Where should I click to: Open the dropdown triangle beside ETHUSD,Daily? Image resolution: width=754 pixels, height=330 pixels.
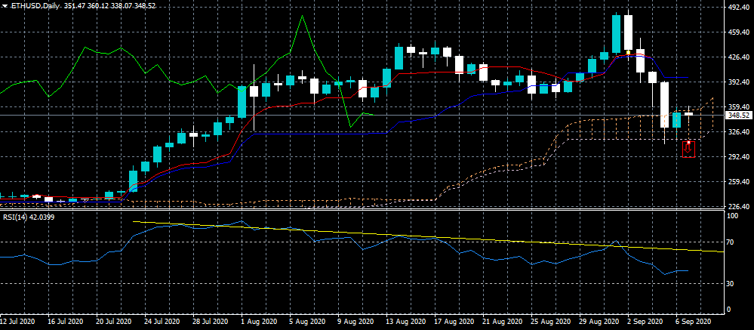pos(5,5)
